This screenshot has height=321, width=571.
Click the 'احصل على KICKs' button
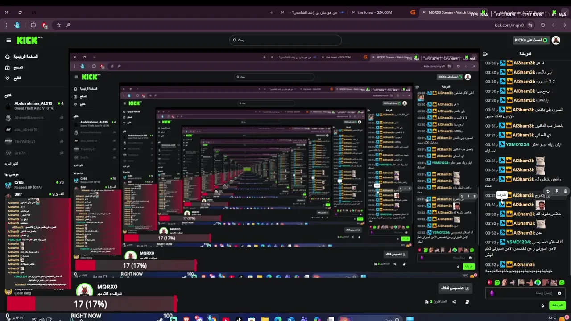(x=531, y=40)
